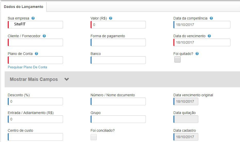
Task: Toggle the Foi conciliado checkbox
Action: [x=94, y=137]
